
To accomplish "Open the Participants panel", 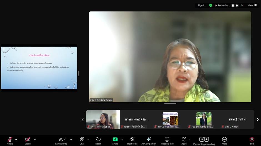I will pyautogui.click(x=61, y=140).
